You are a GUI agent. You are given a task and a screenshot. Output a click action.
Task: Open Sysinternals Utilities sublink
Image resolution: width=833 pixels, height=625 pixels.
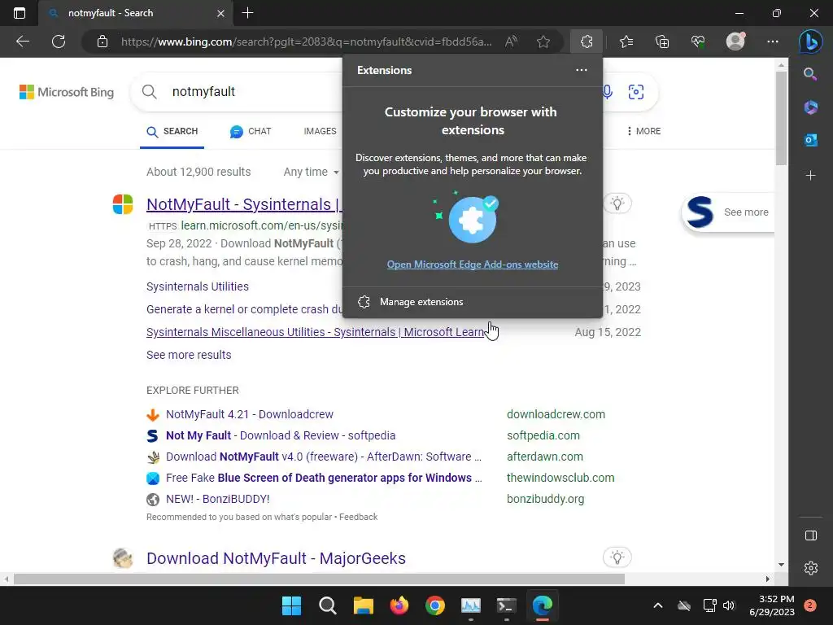pyautogui.click(x=197, y=286)
